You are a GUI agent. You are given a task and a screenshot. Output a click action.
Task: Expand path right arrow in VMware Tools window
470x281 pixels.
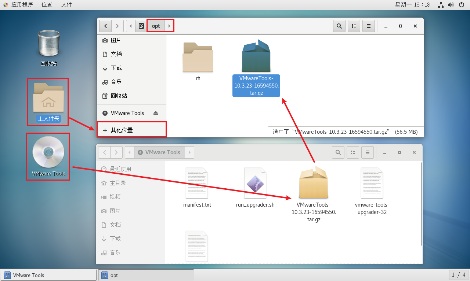tap(189, 152)
